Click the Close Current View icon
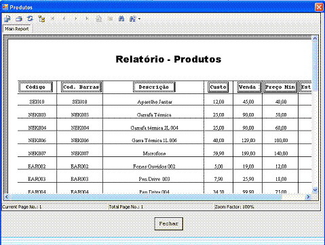The image size is (325, 245). point(110,19)
